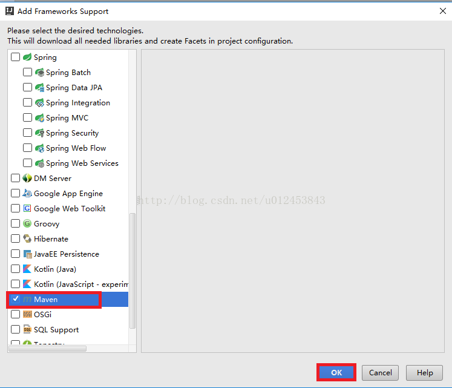Screen dimensions: 452x388
Task: Click the SQL Support icon
Action: point(27,329)
